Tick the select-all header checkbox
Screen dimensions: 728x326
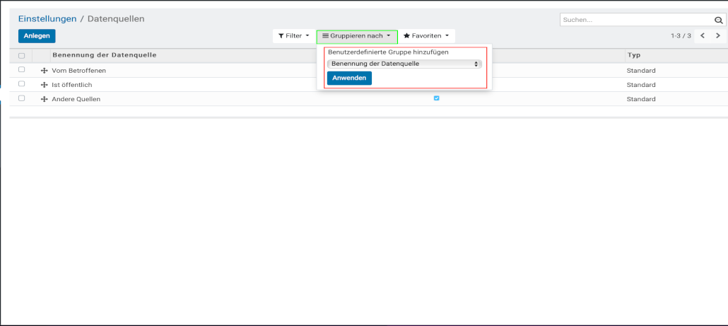tap(22, 55)
